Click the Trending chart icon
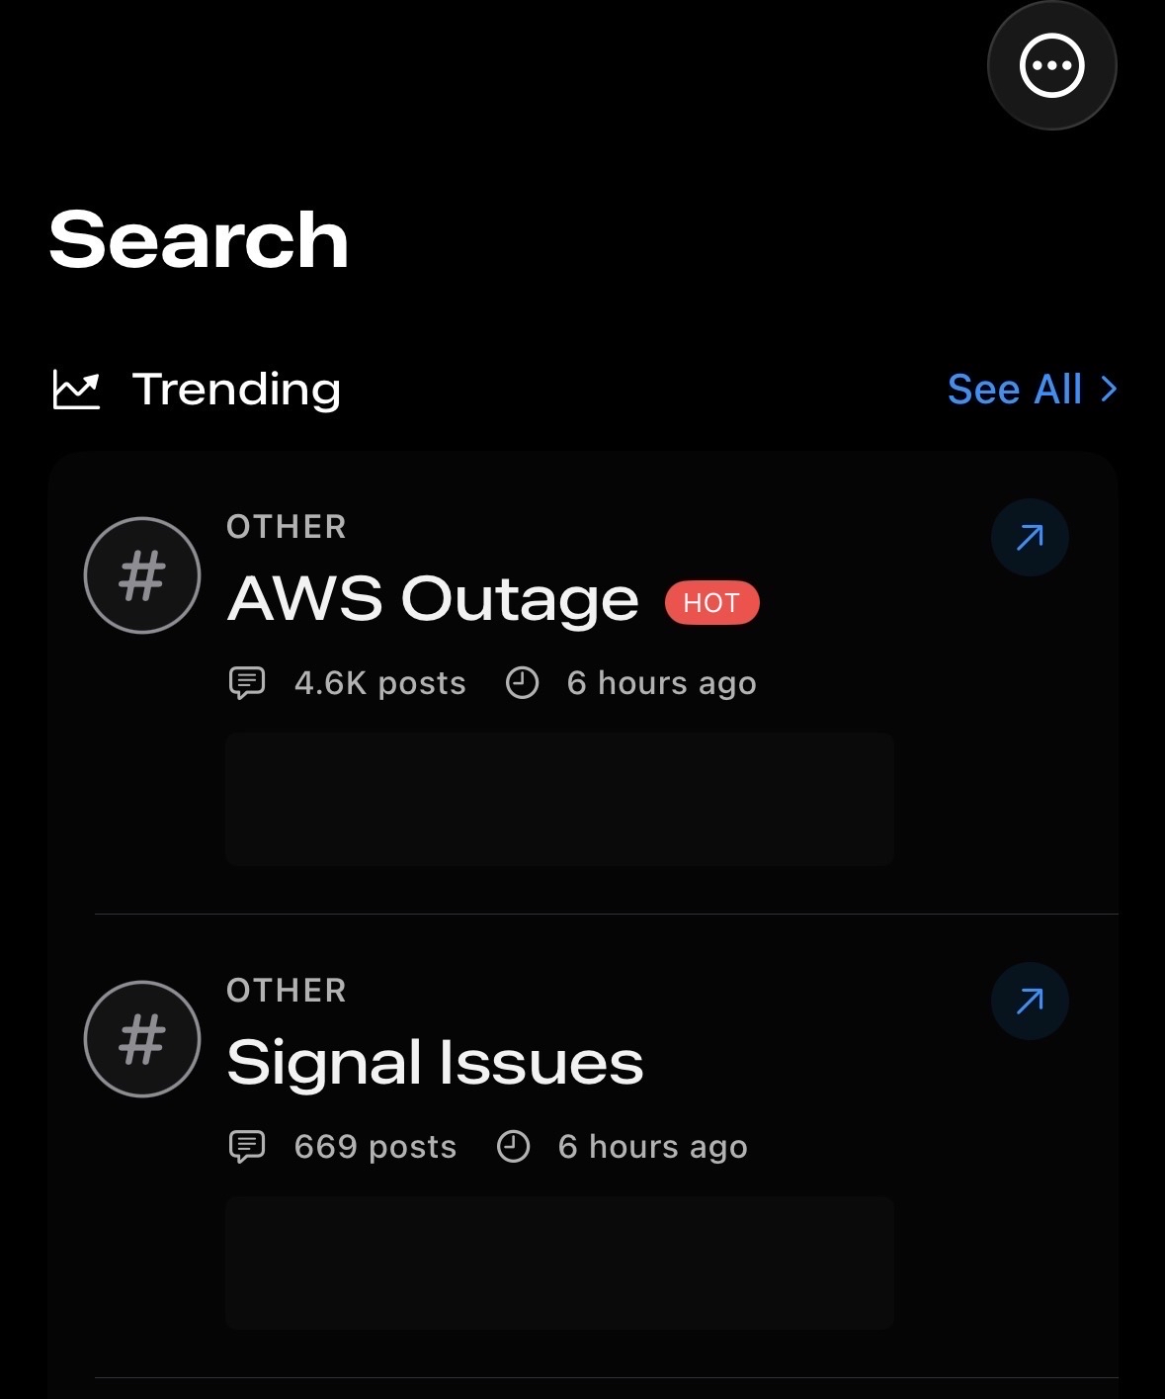 (x=76, y=390)
